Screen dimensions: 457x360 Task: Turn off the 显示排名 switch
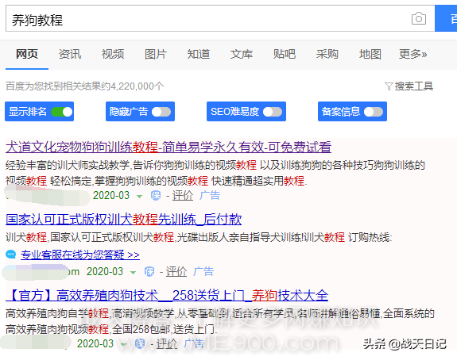point(62,112)
